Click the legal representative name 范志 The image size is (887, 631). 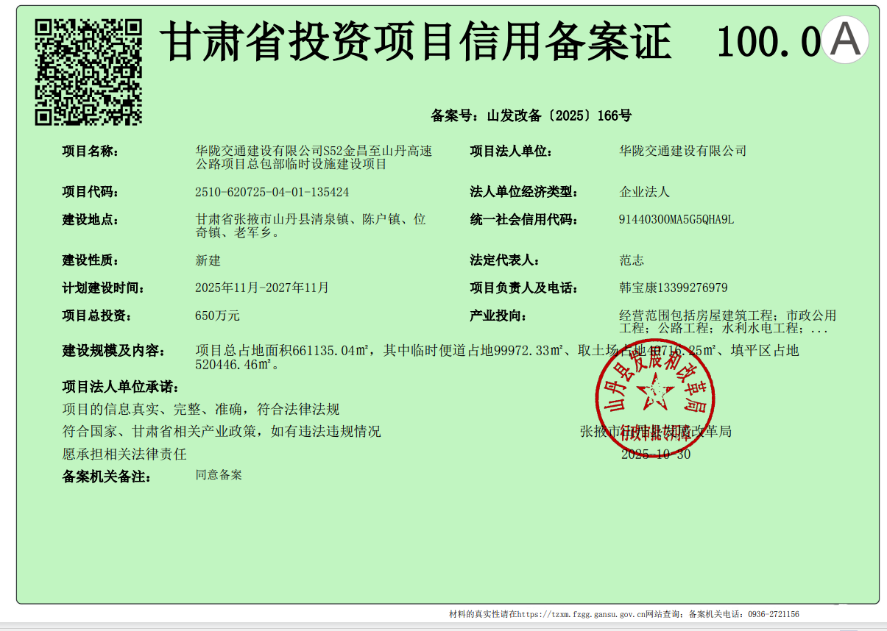click(631, 260)
